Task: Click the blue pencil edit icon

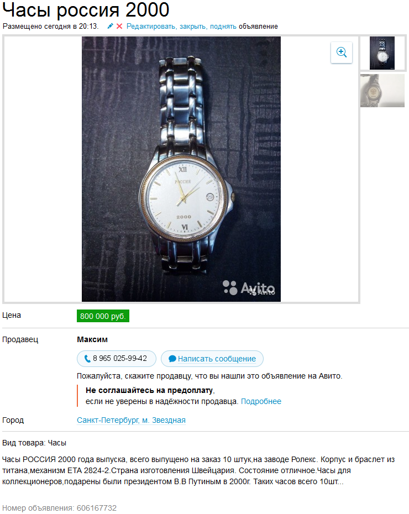Action: (111, 26)
